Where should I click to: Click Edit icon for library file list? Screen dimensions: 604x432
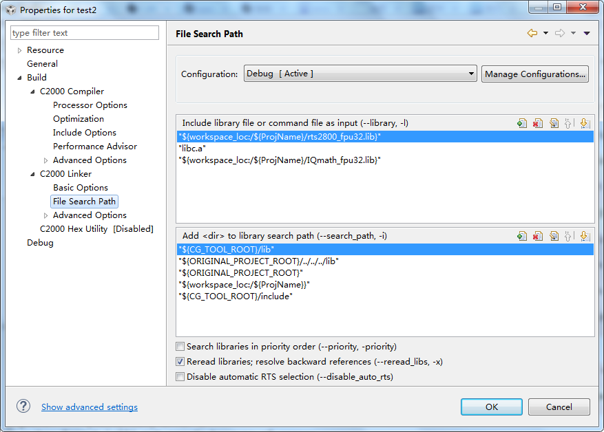pyautogui.click(x=554, y=123)
